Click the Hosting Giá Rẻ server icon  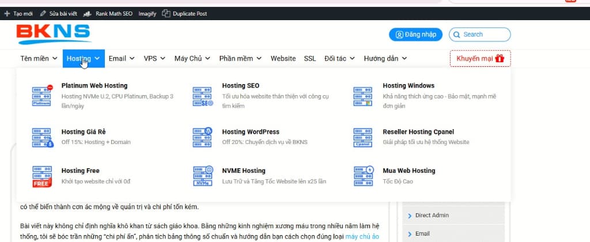(x=43, y=137)
